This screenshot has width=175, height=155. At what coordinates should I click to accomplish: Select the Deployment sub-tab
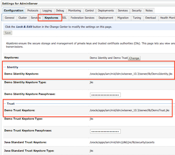click(x=106, y=18)
